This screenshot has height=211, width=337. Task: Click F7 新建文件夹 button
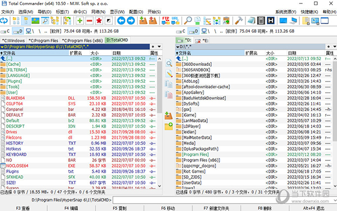pos(216,208)
